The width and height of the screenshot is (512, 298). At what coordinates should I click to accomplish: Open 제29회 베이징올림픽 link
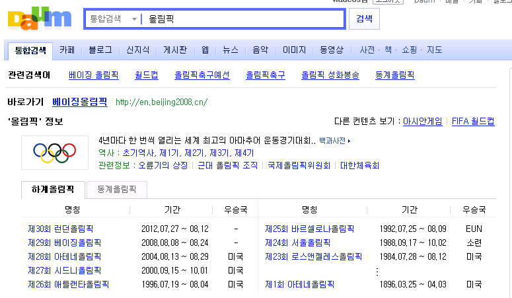click(x=64, y=242)
